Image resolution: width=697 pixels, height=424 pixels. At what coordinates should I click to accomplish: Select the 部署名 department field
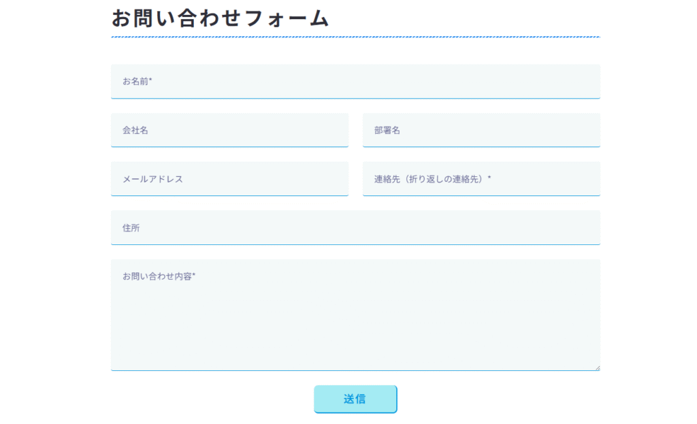coord(481,130)
